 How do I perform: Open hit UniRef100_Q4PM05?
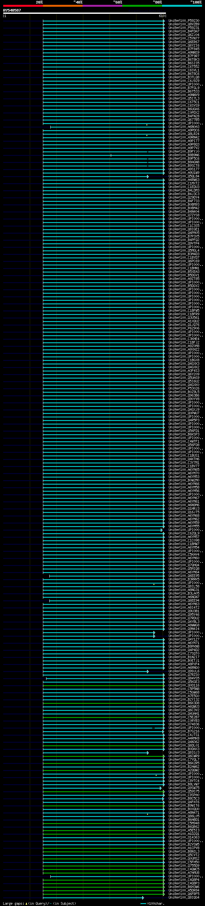pyautogui.click(x=184, y=233)
